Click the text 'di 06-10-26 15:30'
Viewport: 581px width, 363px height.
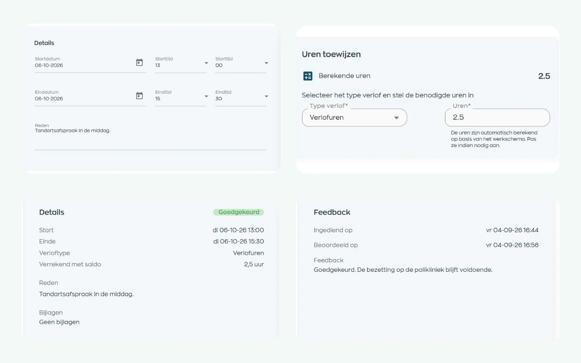(x=238, y=241)
